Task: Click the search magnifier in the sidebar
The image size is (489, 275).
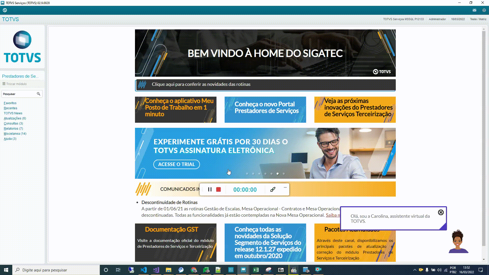Action: click(38, 94)
